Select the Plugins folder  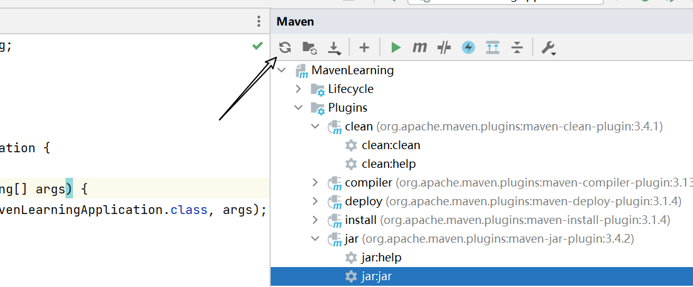tap(347, 107)
